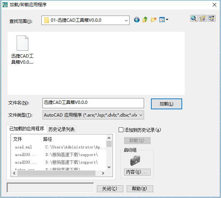Click the 卸载(U) button
The height and width of the screenshot is (198, 221).
point(137,140)
